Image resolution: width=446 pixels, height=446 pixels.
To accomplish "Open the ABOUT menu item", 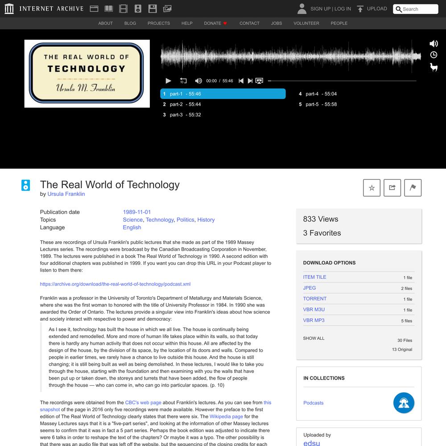I will [x=106, y=23].
